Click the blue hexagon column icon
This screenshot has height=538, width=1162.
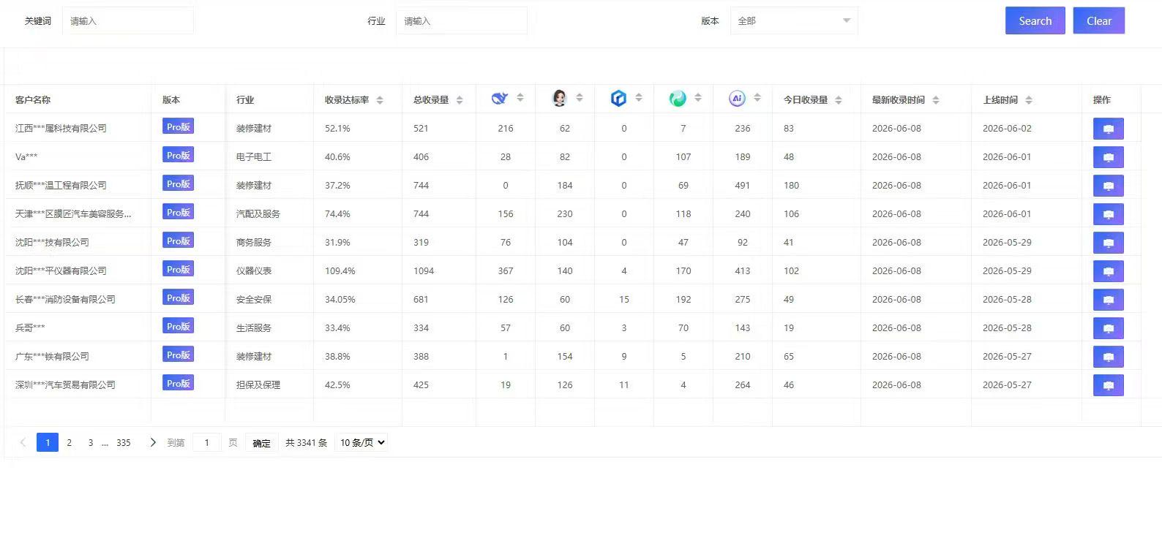pos(618,98)
